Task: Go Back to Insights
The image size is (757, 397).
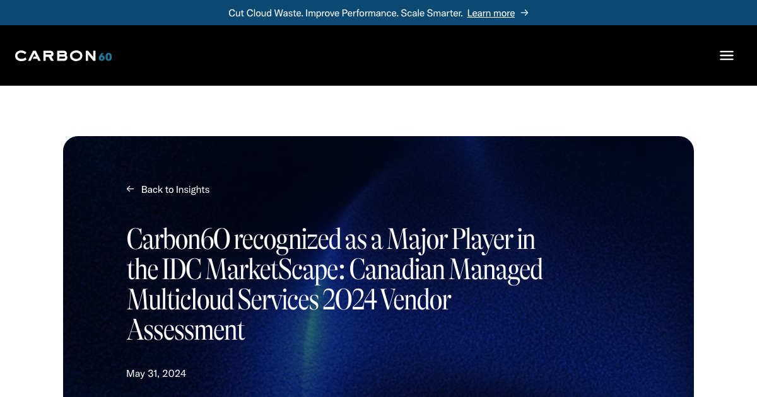Action: pos(175,189)
